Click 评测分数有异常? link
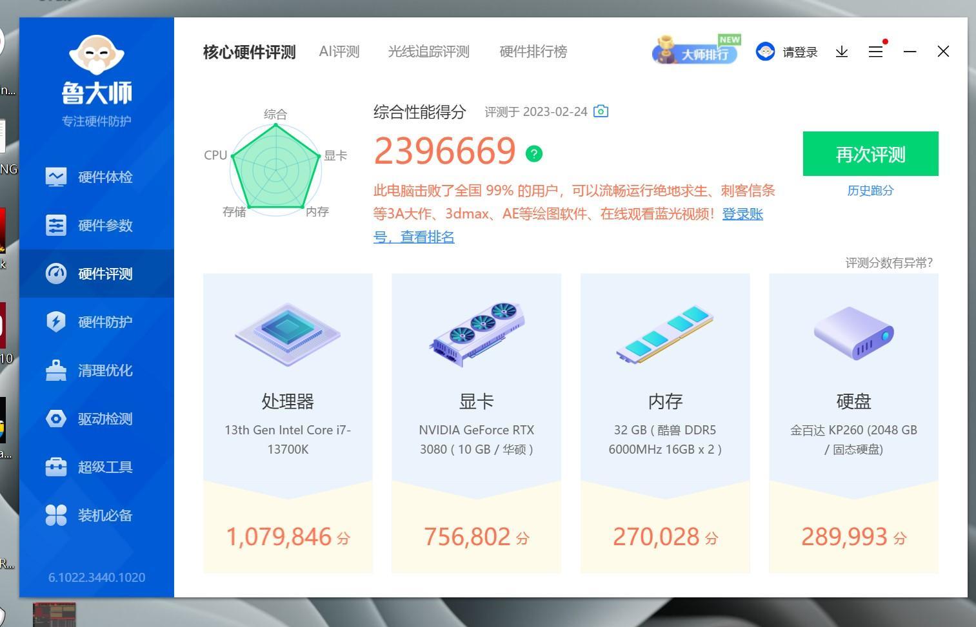976x627 pixels. tap(889, 262)
